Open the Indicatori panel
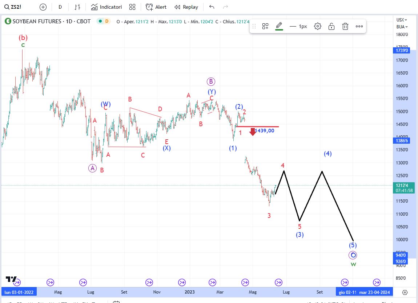Image resolution: width=418 pixels, height=303 pixels. (x=106, y=7)
